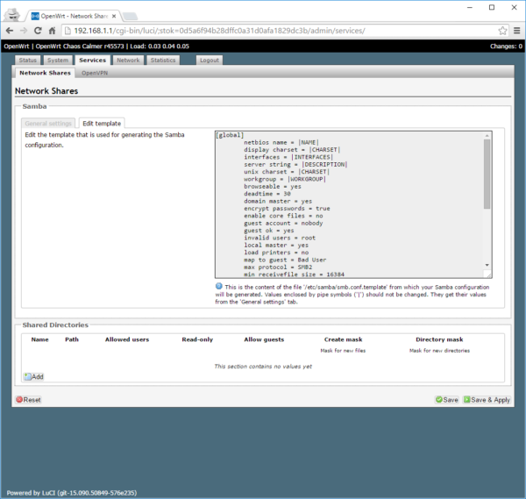Select the OpenVPN sub-tab
The width and height of the screenshot is (526, 499).
click(96, 73)
